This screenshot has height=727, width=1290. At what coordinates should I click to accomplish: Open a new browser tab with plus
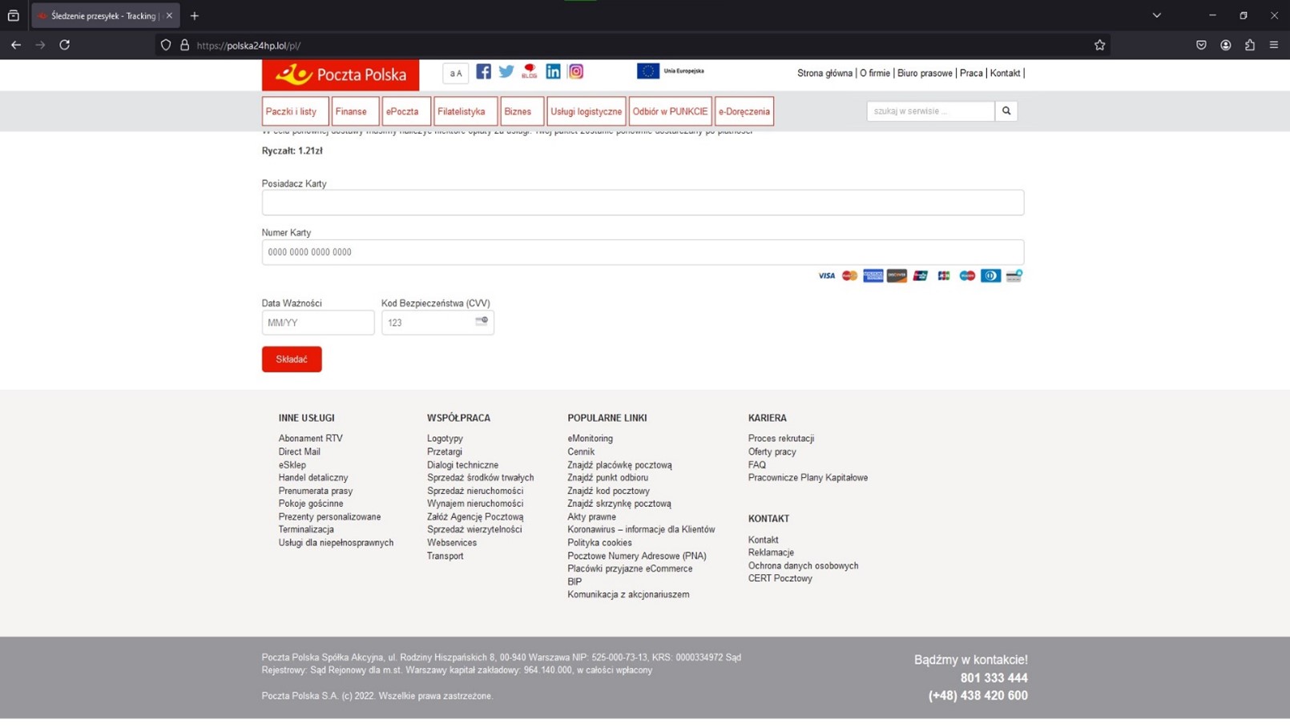coord(195,16)
